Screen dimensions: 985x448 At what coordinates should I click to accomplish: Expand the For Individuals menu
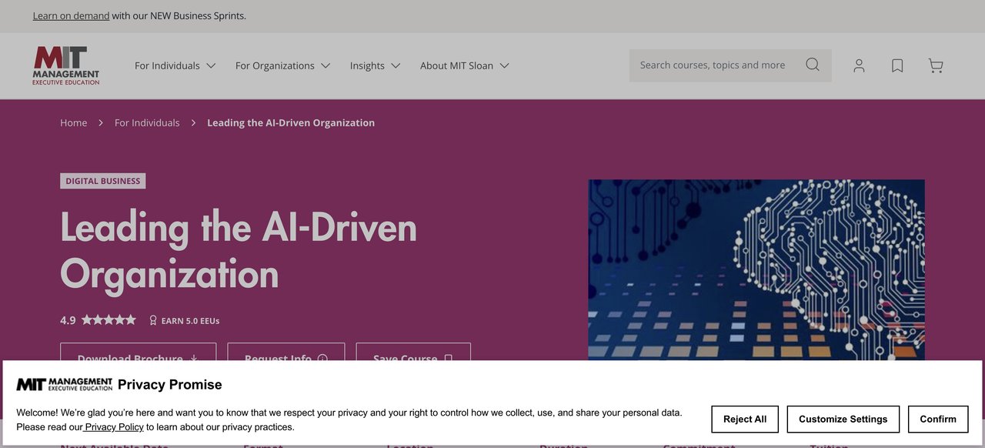click(x=175, y=65)
